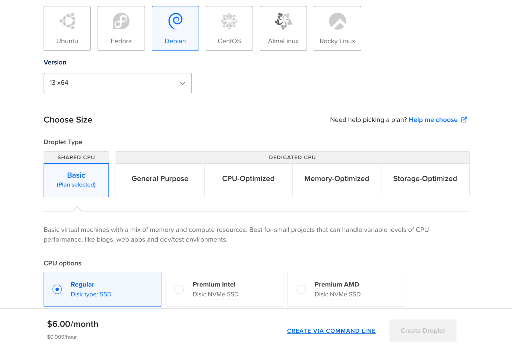The image size is (512, 351).
Task: Click the Version label
Action: 55,62
